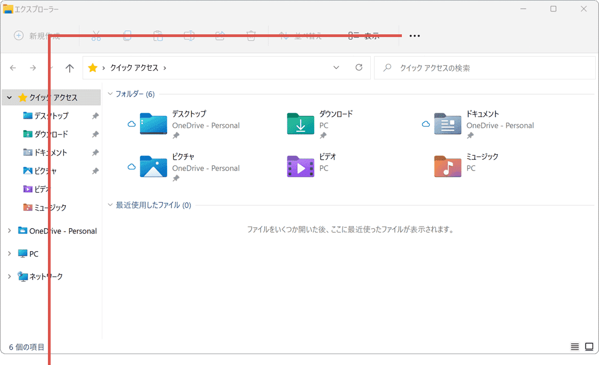599x365 pixels.
Task: Collapse the クイック アクセス section
Action: click(x=9, y=97)
